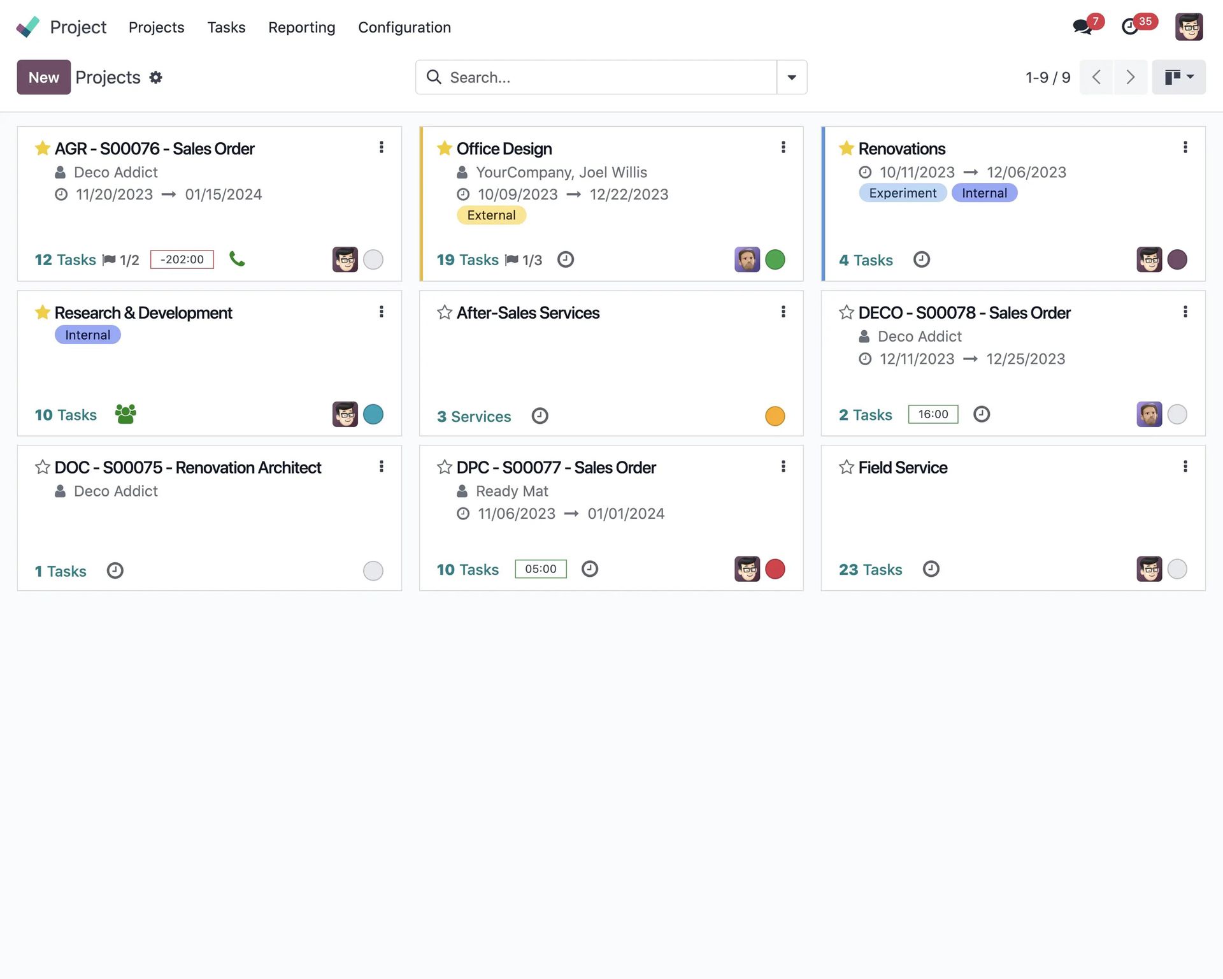Screen dimensions: 1223x979
Task: Open the Configuration menu
Action: 404,27
